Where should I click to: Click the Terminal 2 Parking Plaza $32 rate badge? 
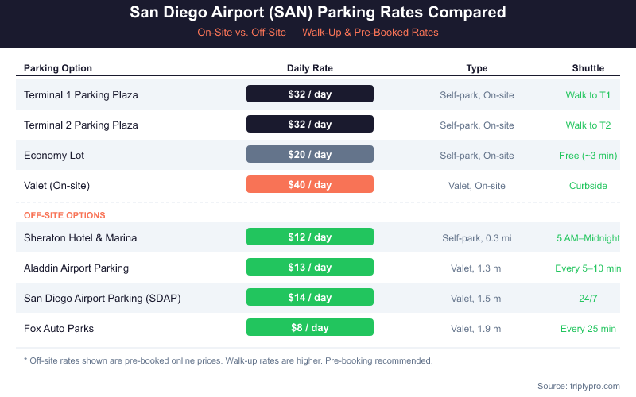[310, 125]
